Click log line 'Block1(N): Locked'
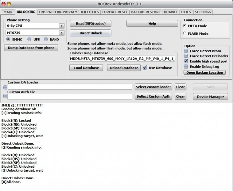 [16, 121]
